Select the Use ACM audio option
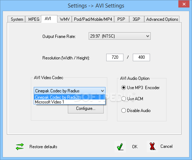Viewport: 192px width, 160px height. (123, 99)
